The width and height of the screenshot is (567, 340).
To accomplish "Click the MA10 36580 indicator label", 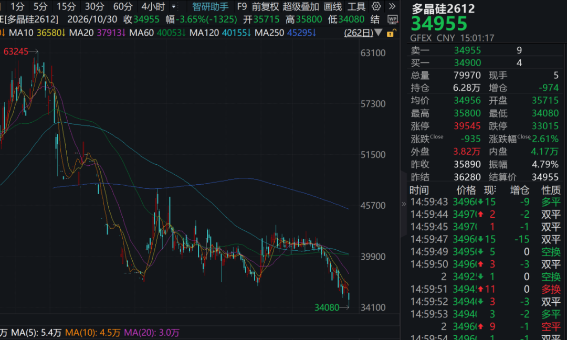I will point(37,33).
